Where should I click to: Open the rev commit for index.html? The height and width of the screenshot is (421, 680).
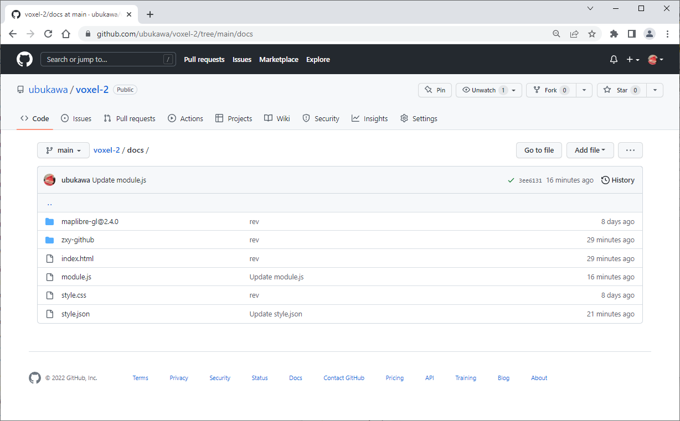(x=254, y=258)
